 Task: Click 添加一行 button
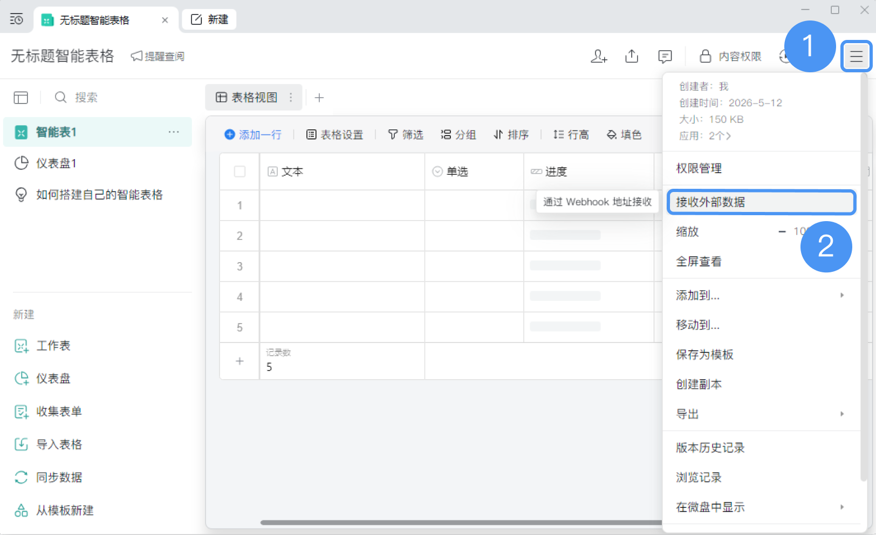pos(253,135)
